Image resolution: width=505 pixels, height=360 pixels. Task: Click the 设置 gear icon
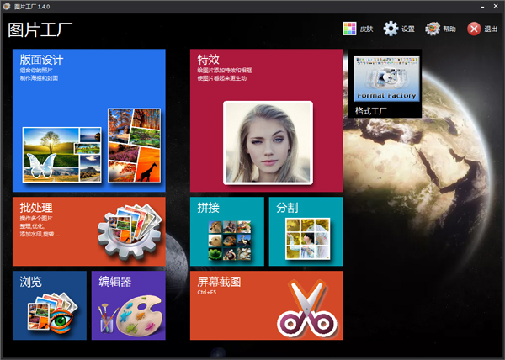tap(391, 29)
